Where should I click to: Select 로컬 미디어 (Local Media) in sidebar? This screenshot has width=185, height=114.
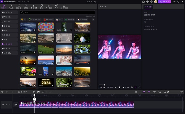(x=9, y=12)
